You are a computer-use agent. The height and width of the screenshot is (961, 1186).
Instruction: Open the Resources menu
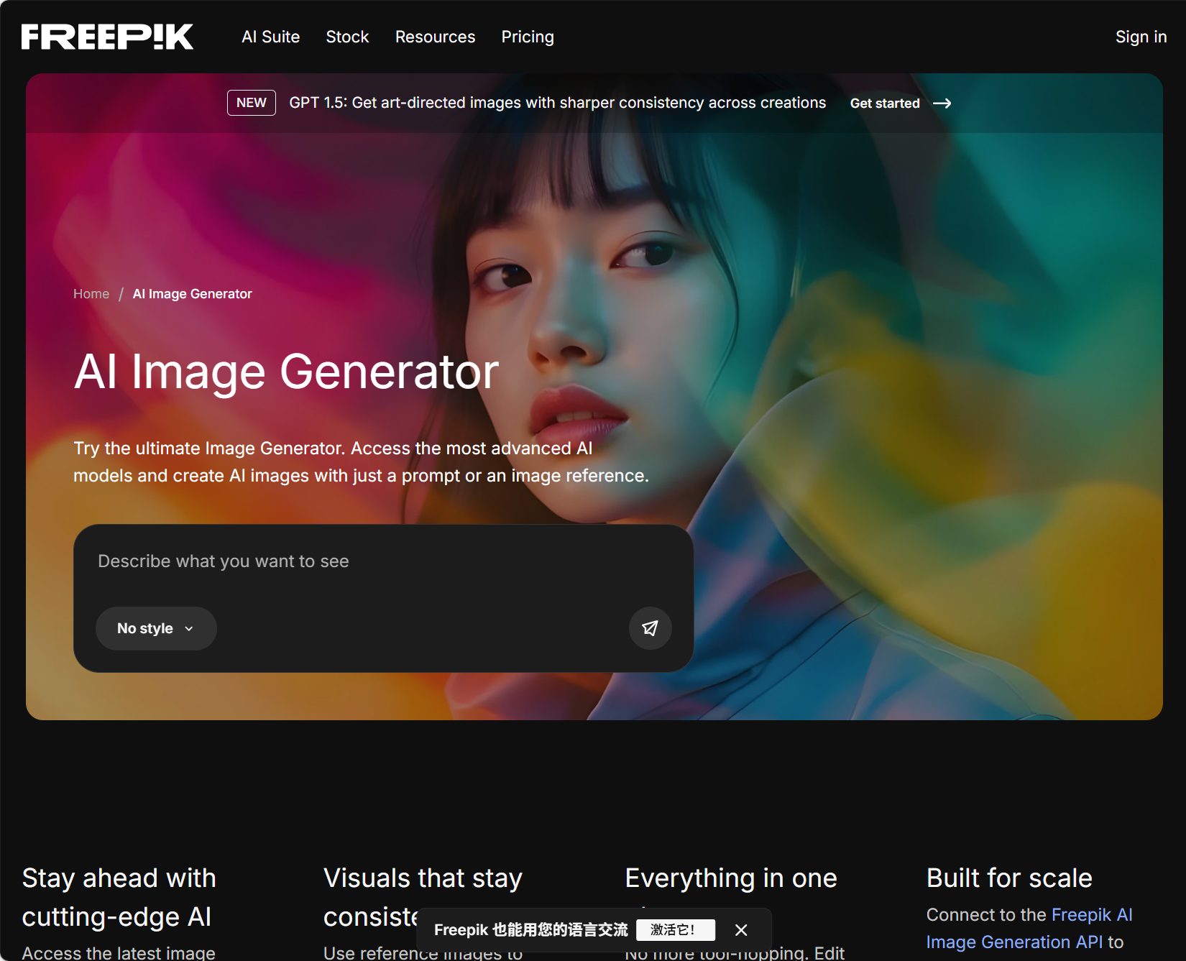click(435, 37)
